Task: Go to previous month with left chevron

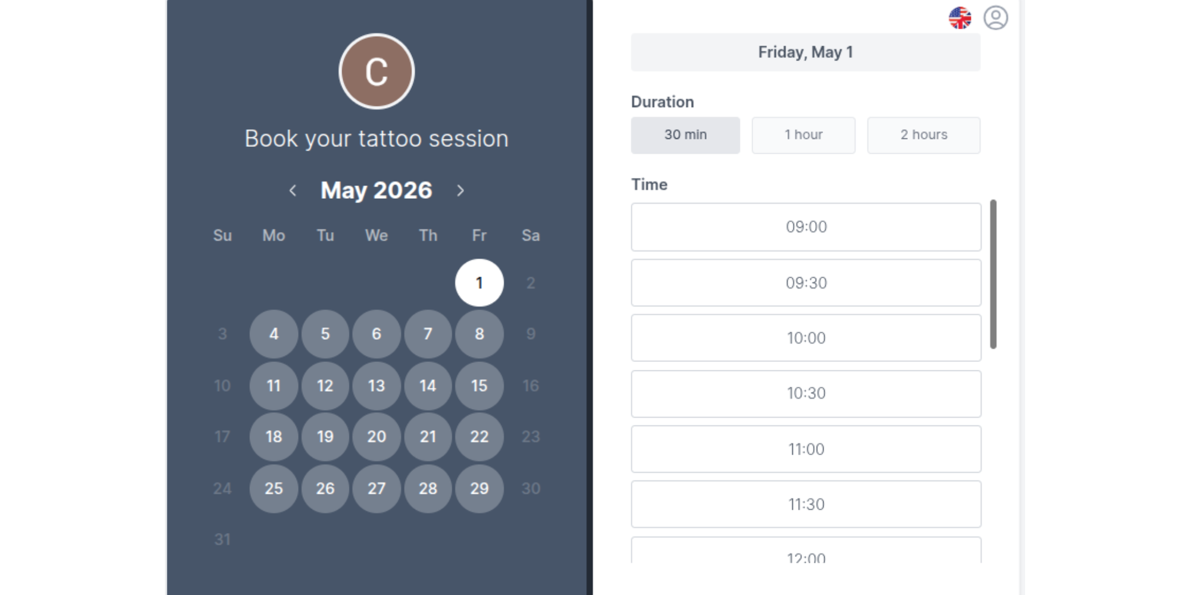Action: click(293, 191)
